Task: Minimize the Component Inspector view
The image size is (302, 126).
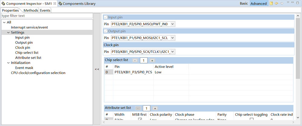Action: point(293,2)
